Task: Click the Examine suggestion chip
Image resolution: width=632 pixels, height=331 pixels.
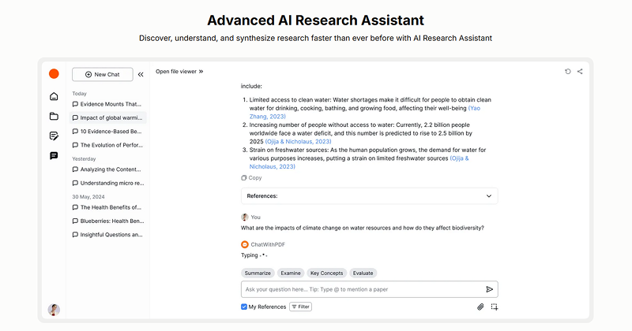Action: pos(291,273)
